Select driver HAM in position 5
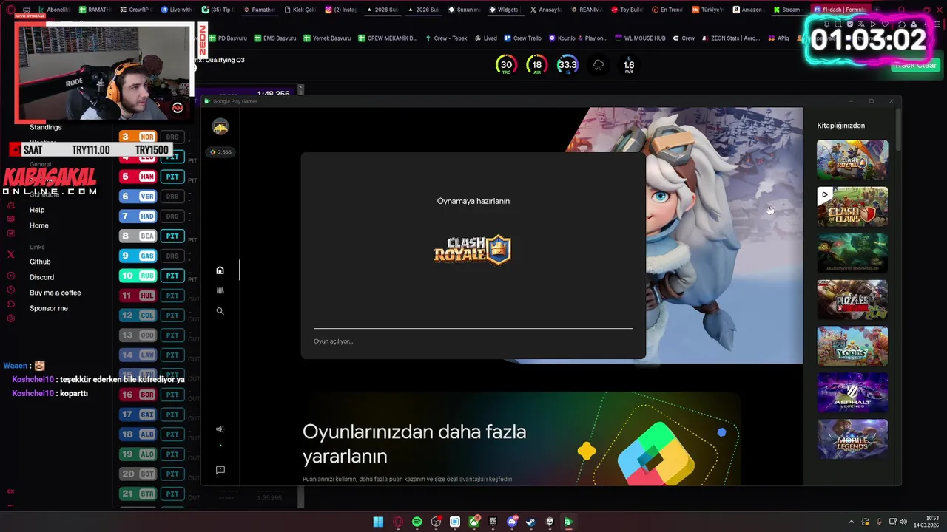This screenshot has height=532, width=947. click(138, 177)
